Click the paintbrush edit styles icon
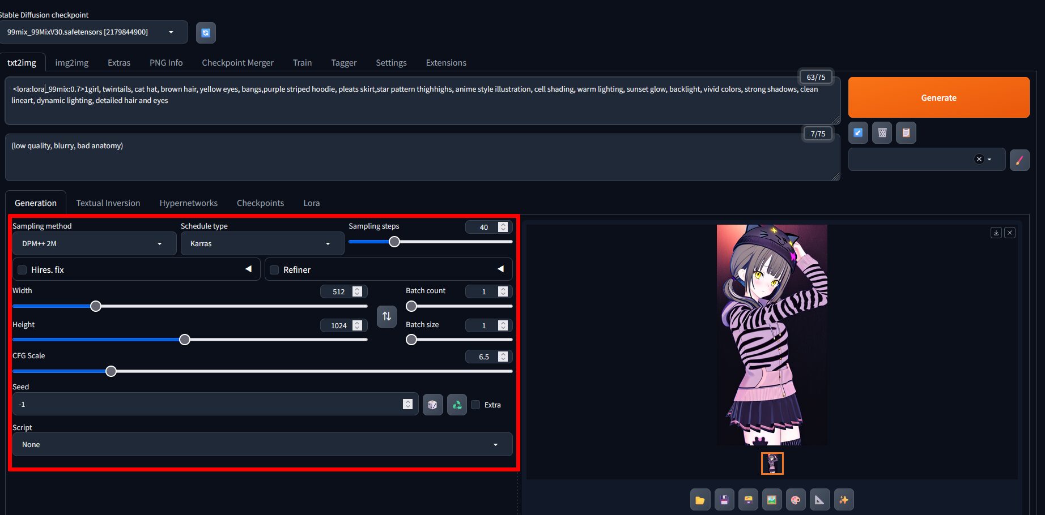The height and width of the screenshot is (515, 1045). (1019, 160)
